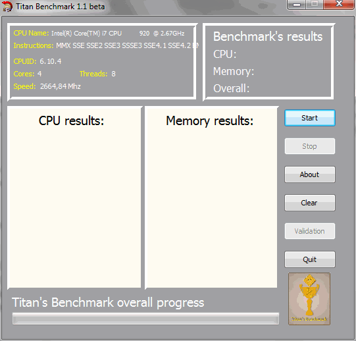Image resolution: width=356 pixels, height=341 pixels.
Task: Click the Benchmark's results heading
Action: [x=268, y=37]
